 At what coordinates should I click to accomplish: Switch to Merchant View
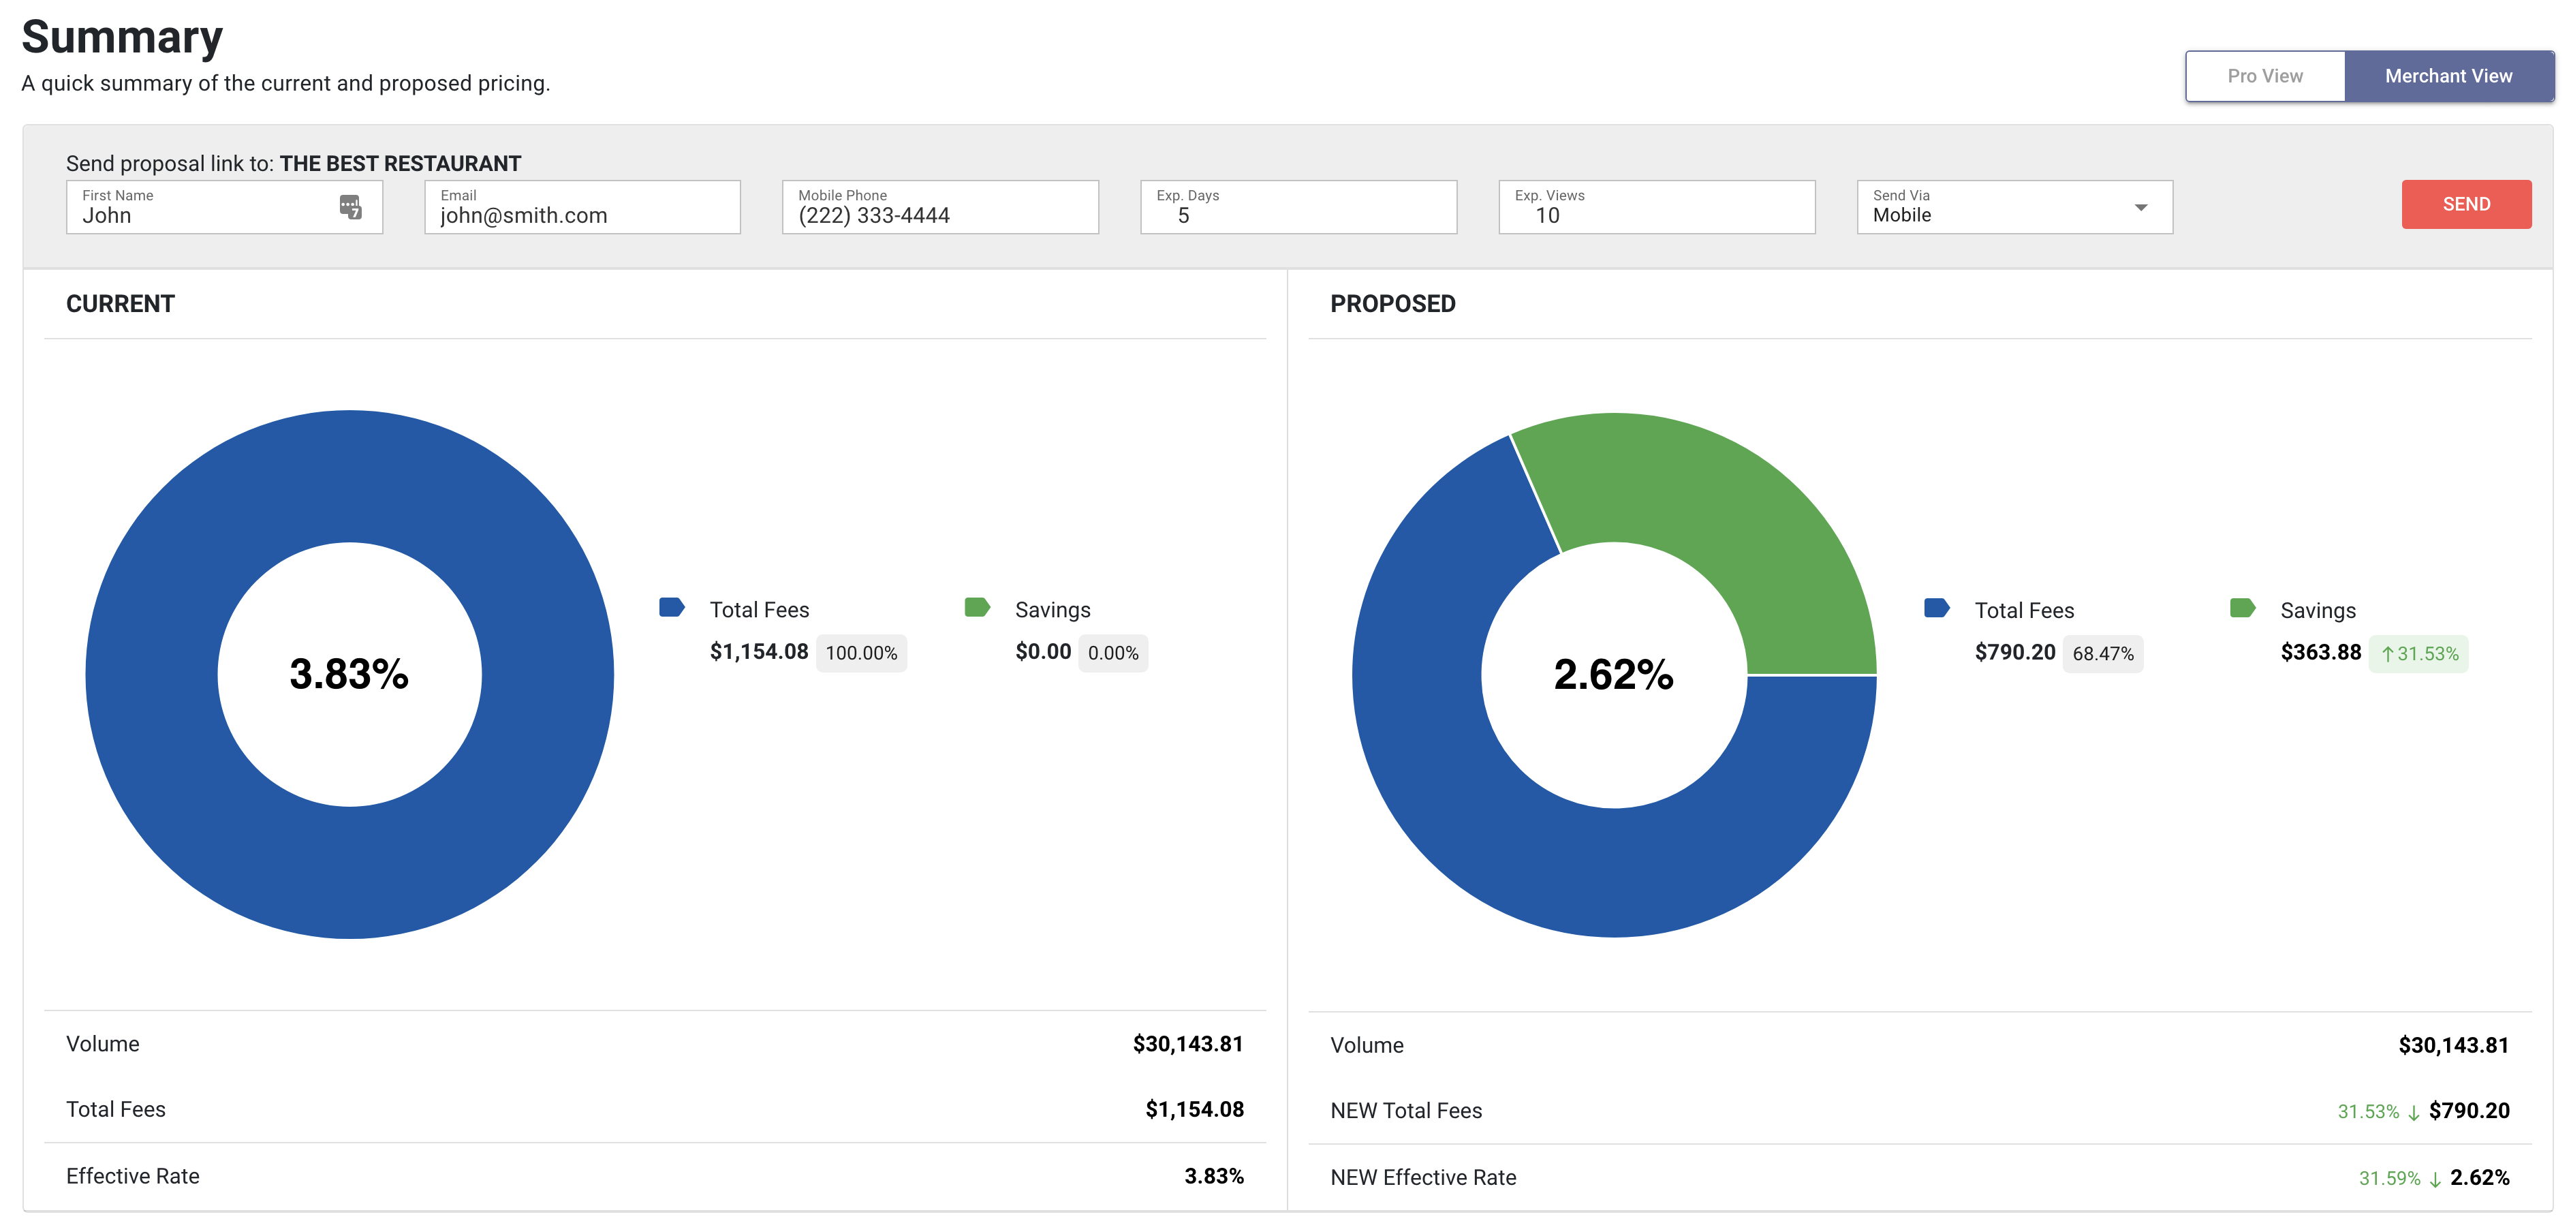click(2448, 76)
